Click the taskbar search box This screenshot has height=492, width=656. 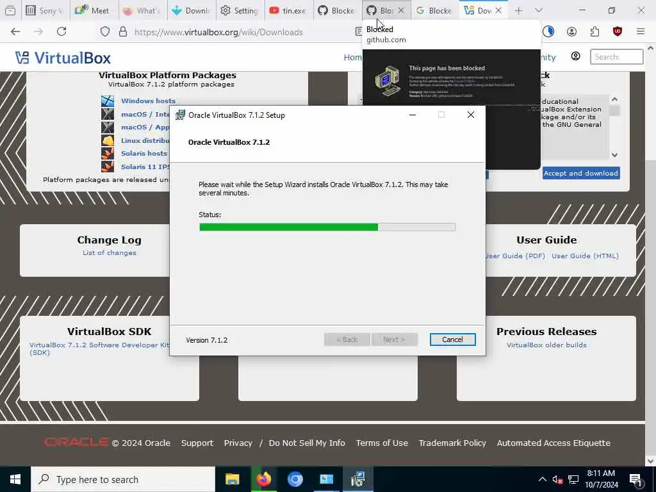pyautogui.click(x=123, y=479)
